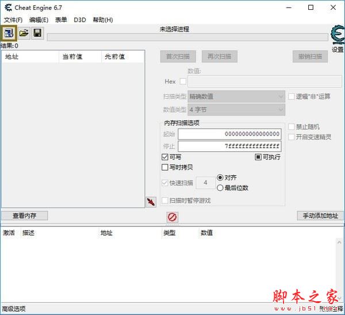Save the cheat table floppy icon

pyautogui.click(x=37, y=33)
